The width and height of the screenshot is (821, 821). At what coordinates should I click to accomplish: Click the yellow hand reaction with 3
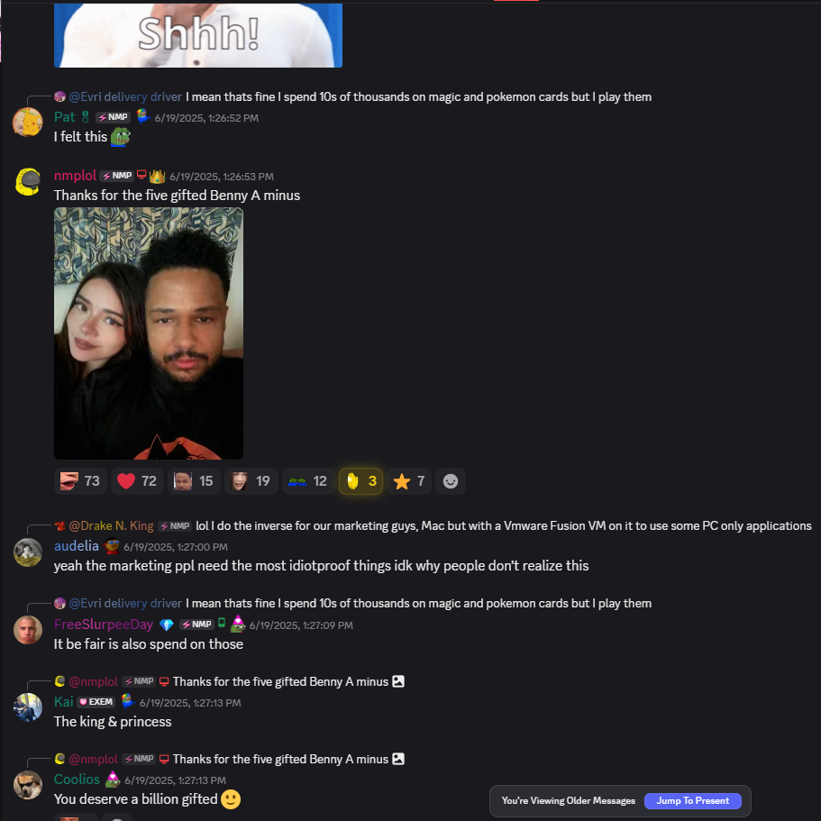tap(360, 480)
